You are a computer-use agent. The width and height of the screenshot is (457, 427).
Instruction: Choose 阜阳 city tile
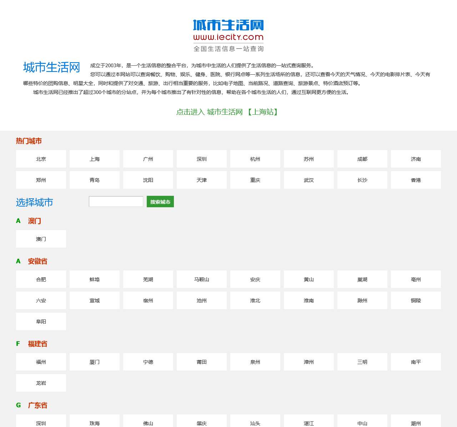point(41,322)
